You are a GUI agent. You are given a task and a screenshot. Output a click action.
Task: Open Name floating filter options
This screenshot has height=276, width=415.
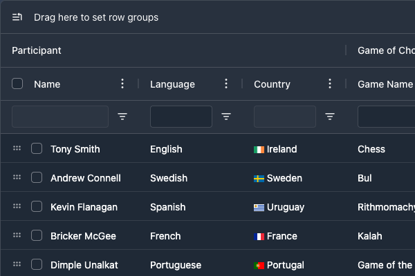click(x=122, y=117)
